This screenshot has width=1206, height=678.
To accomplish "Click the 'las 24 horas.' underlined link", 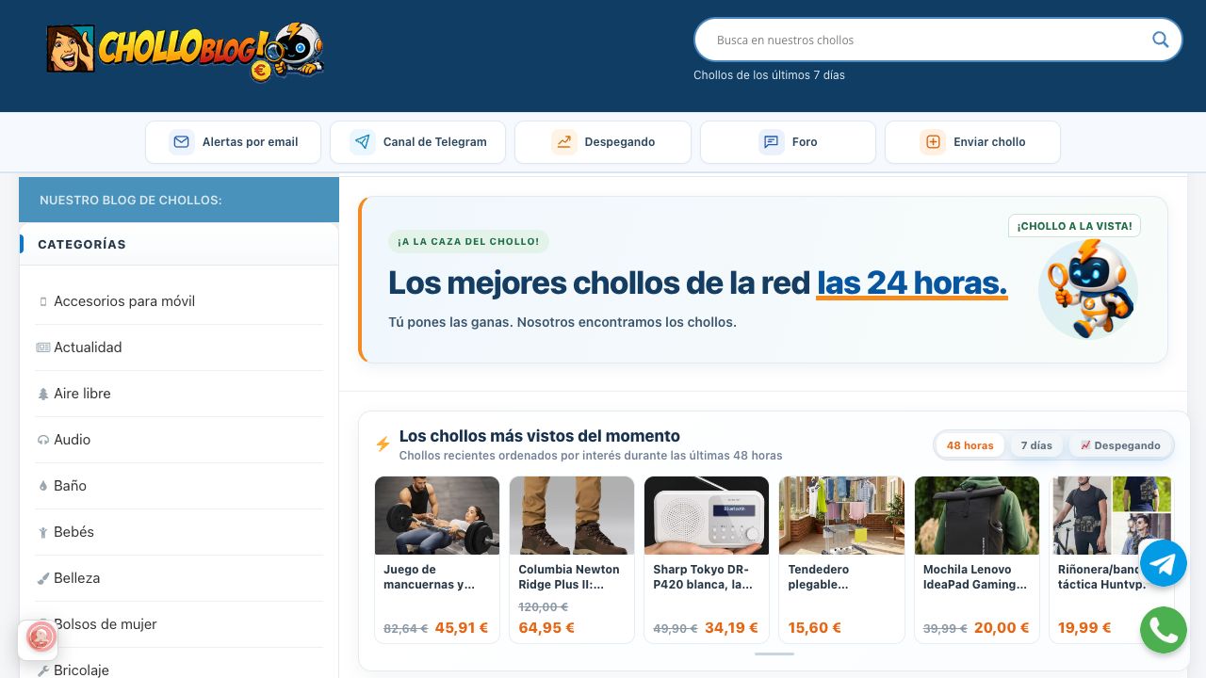I will coord(912,282).
